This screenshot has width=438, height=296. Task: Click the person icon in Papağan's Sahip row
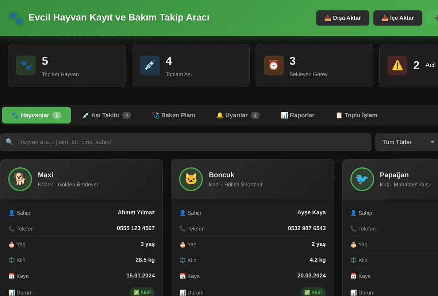click(354, 213)
